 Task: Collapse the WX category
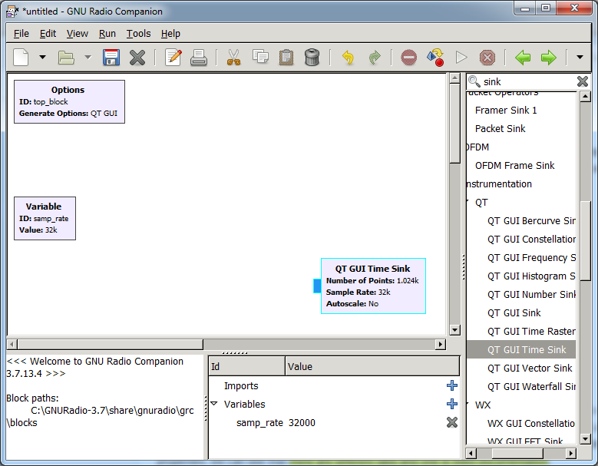pos(467,404)
